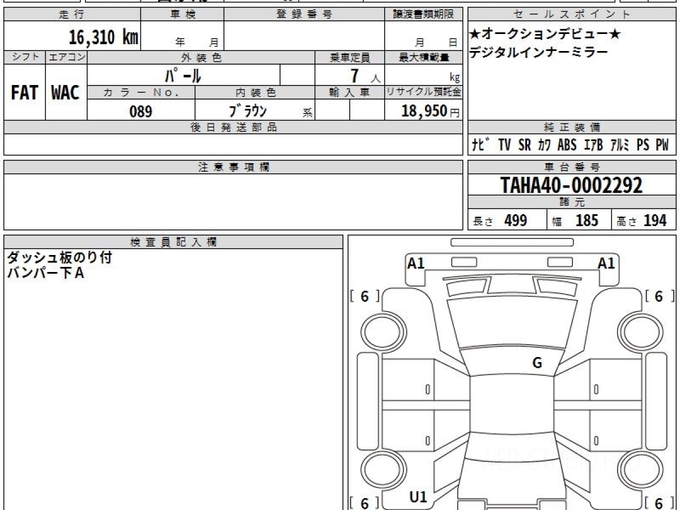680x510 pixels.
Task: Click the リサイクル預託金 header
Action: click(x=423, y=92)
